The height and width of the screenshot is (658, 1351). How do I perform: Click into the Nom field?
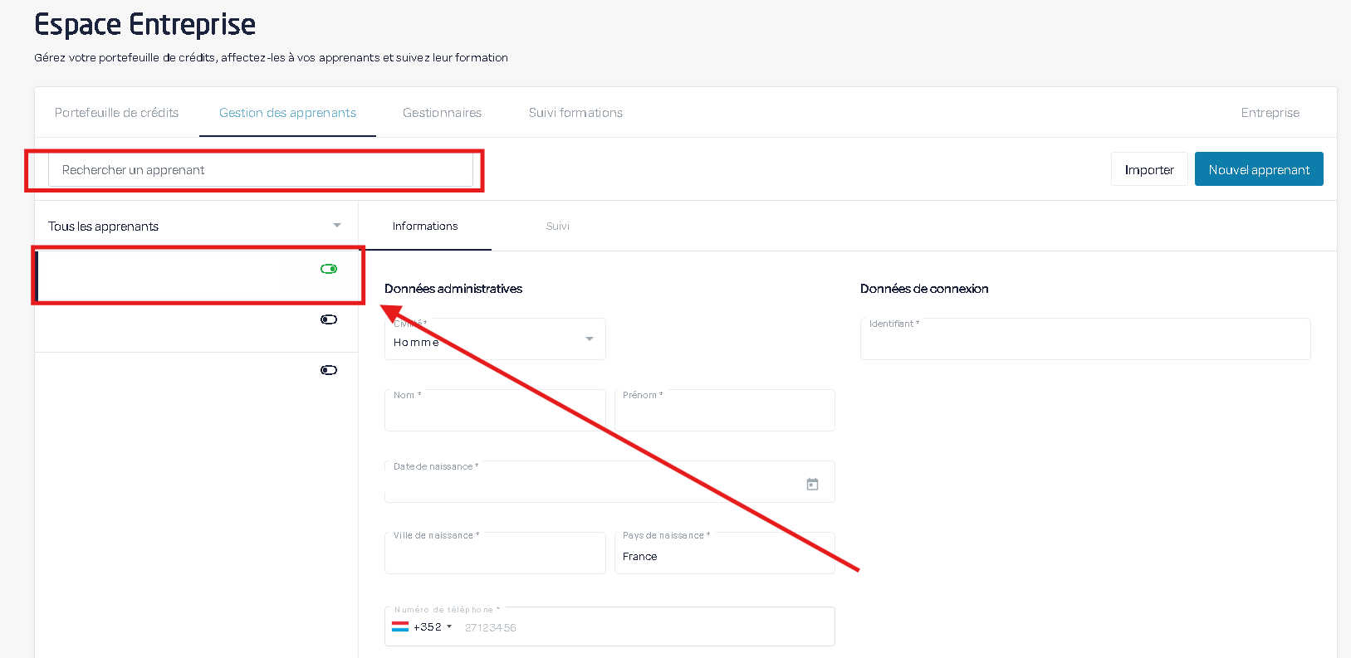[x=495, y=413]
